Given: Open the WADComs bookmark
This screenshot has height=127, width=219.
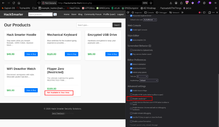Looking at the screenshot, I should (x=103, y=8).
